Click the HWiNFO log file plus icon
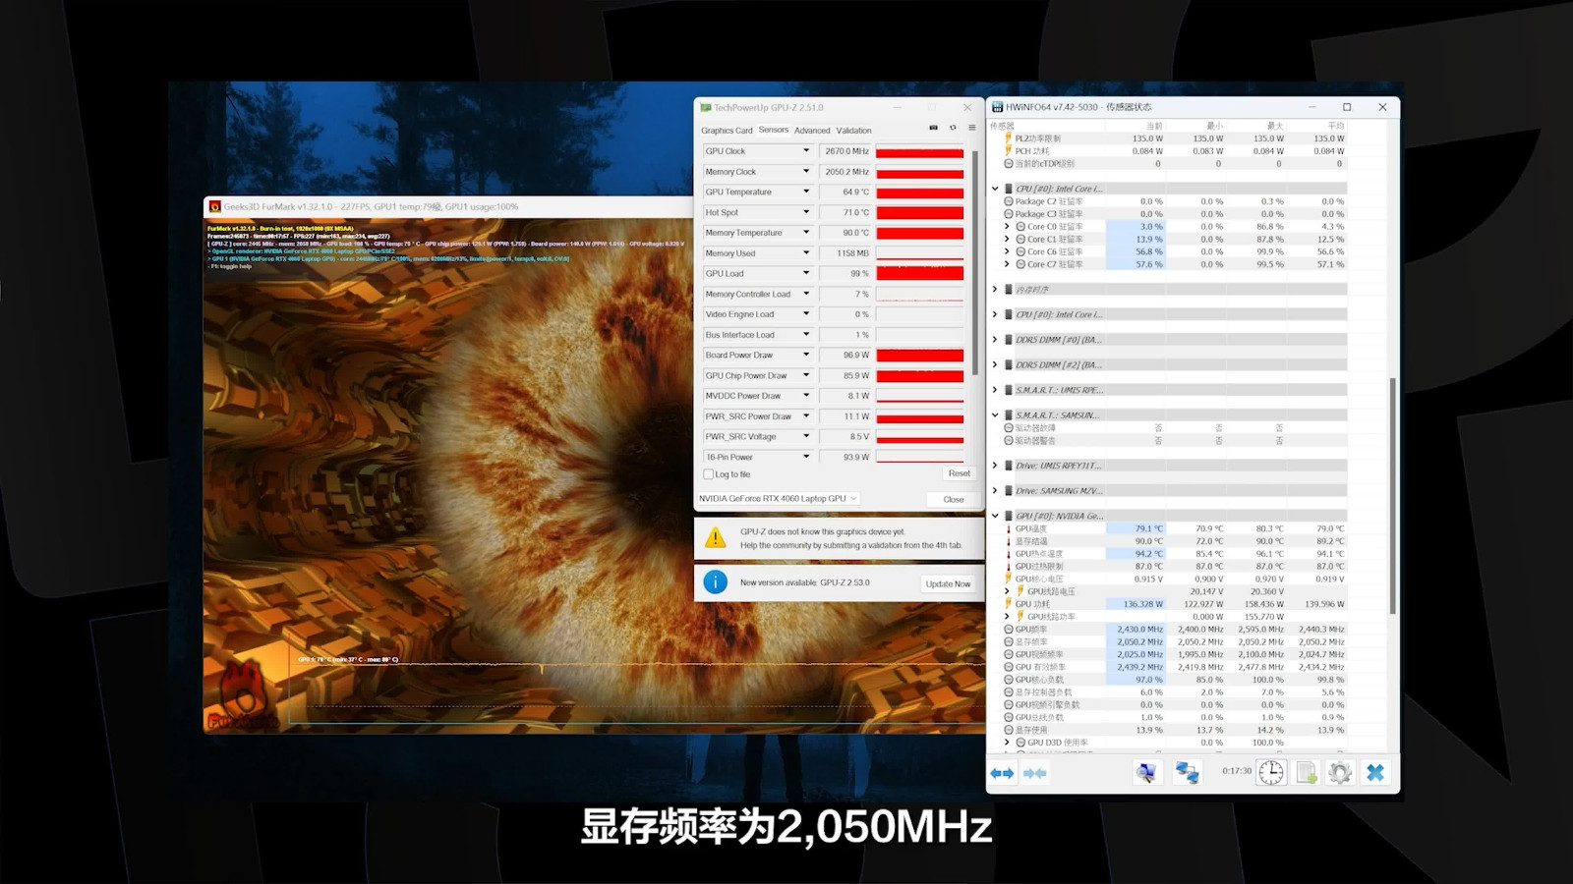 (x=1307, y=773)
